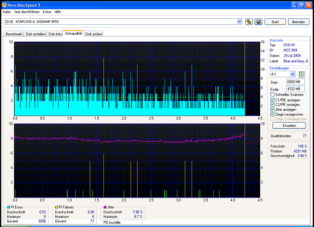Viewport: 314px width, 227px height.
Task: Click the disc type value DVD+R
Action: pyautogui.click(x=289, y=45)
